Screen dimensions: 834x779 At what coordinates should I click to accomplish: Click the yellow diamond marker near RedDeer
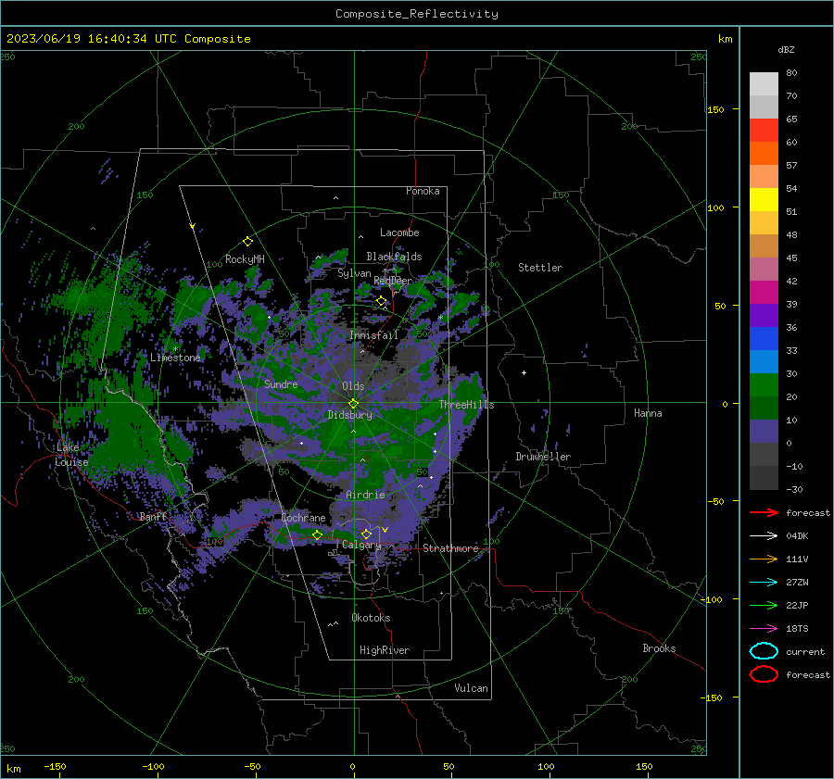(x=381, y=301)
